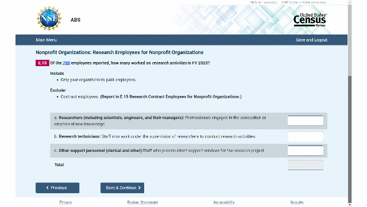Focus the Research technicians input field
Viewport: 367px width, 207px height.
[306, 136]
